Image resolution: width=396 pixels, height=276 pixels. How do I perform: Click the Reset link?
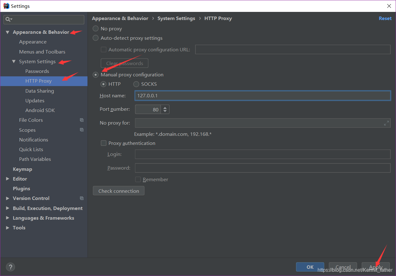point(385,18)
